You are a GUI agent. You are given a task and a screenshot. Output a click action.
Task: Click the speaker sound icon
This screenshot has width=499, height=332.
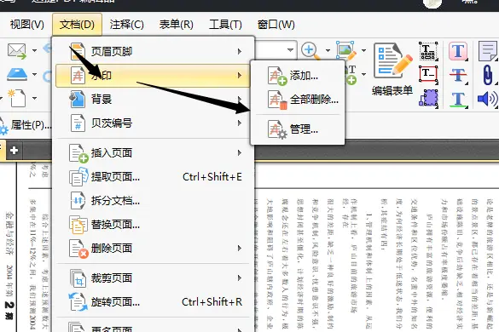coord(487,99)
